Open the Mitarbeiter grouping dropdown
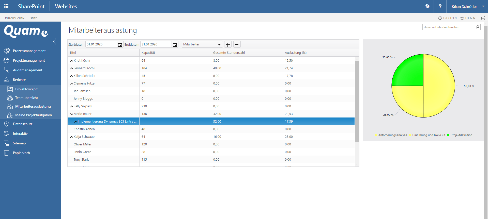This screenshot has width=488, height=219. pyautogui.click(x=202, y=44)
